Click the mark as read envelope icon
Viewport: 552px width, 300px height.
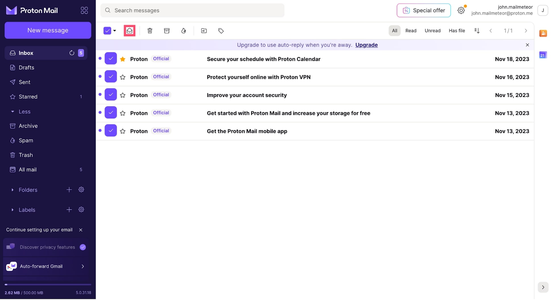(129, 31)
